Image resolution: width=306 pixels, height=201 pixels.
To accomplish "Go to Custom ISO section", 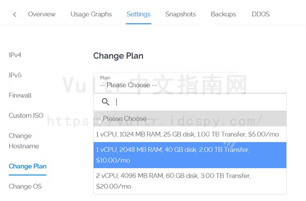I will click(x=26, y=116).
